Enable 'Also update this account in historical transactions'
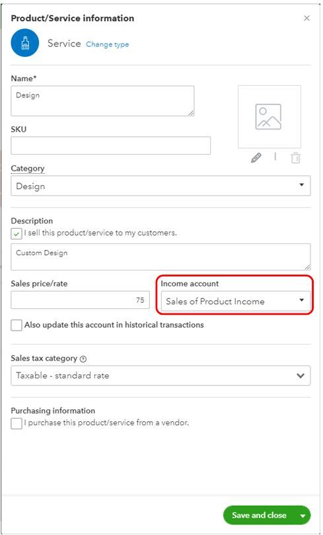323x535 pixels. point(17,325)
